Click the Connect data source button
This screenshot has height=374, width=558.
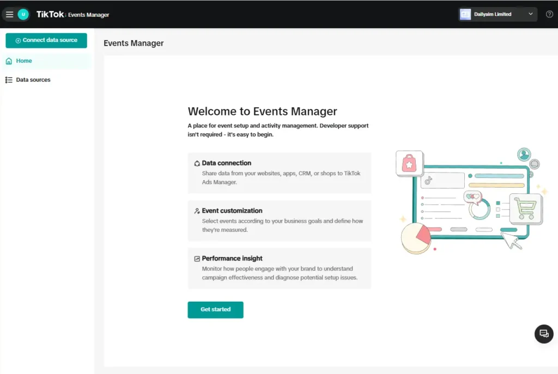tap(46, 40)
